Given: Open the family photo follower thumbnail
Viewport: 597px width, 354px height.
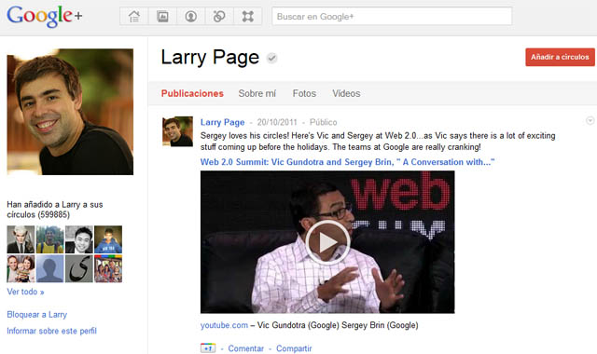Looking at the screenshot, I should tap(21, 268).
